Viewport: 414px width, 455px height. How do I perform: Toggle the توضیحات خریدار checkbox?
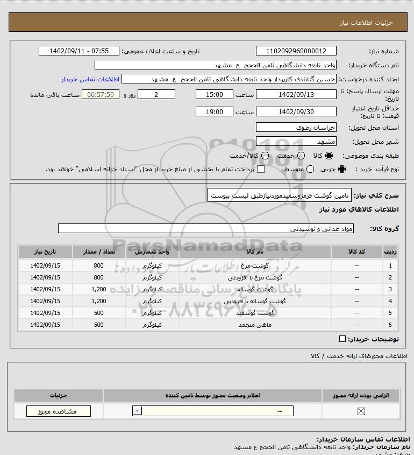(342, 339)
